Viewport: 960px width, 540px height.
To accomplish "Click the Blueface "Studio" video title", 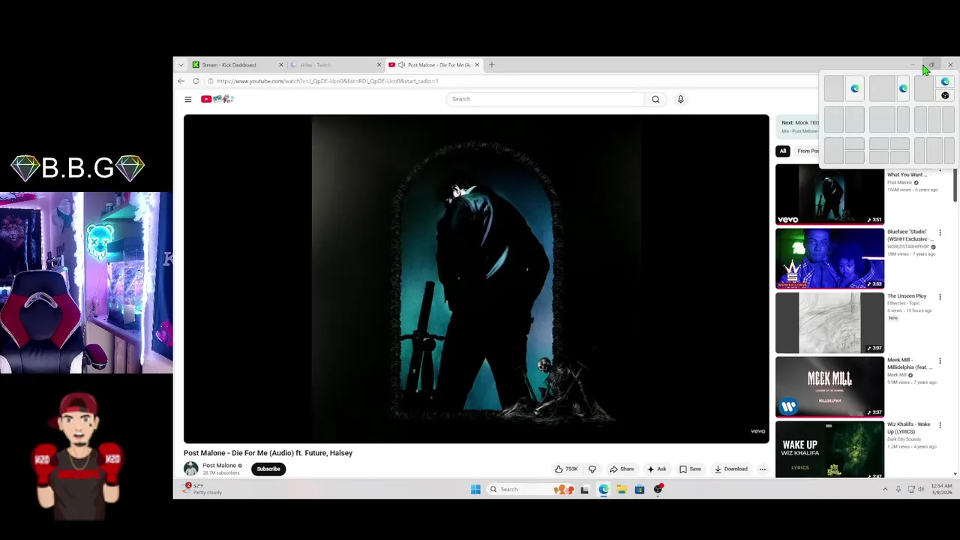I will (x=909, y=235).
